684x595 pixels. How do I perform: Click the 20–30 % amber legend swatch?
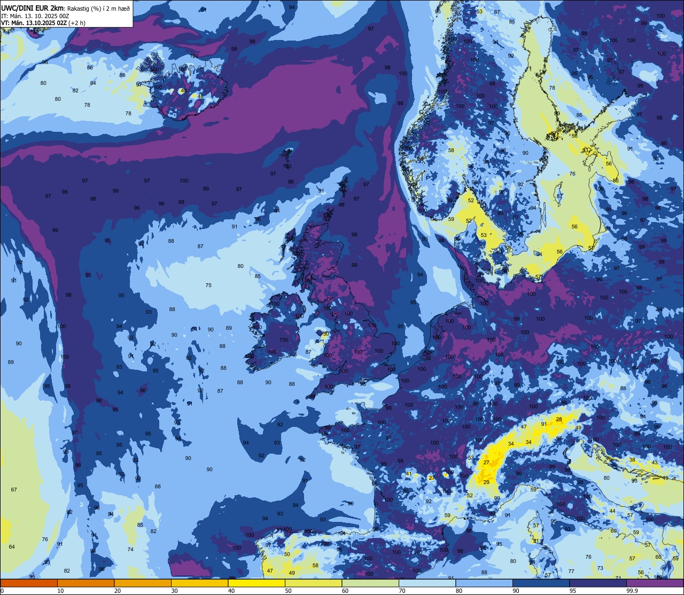[x=143, y=583]
